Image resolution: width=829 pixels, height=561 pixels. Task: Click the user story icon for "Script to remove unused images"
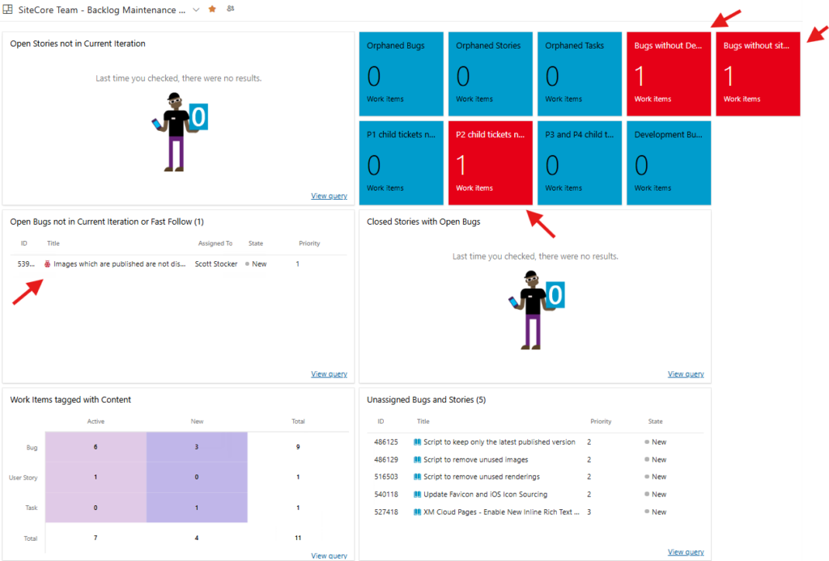(419, 459)
